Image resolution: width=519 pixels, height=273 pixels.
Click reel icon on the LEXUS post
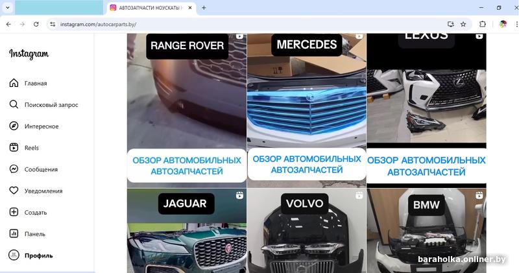(479, 36)
